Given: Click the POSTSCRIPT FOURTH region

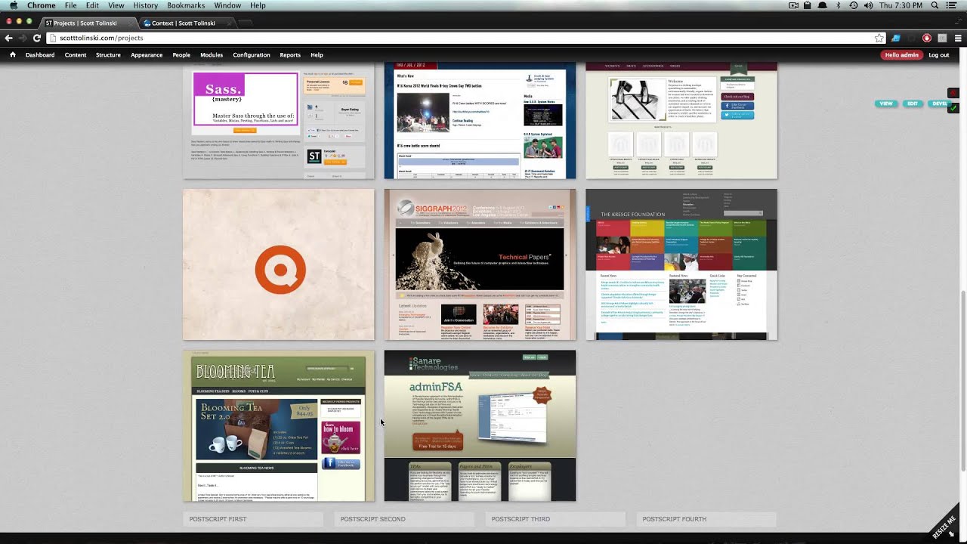Looking at the screenshot, I should tap(706, 519).
